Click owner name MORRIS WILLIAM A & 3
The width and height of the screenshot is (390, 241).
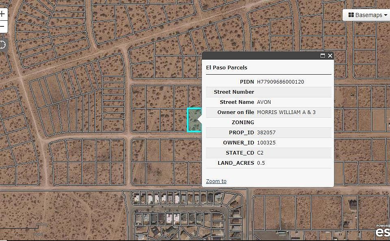coord(286,112)
